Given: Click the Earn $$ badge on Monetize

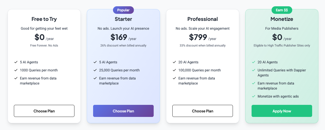Looking at the screenshot, I should point(282,10).
